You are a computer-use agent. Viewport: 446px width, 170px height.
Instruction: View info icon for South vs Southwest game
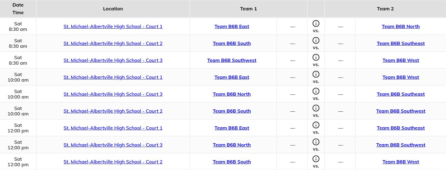tap(316, 108)
